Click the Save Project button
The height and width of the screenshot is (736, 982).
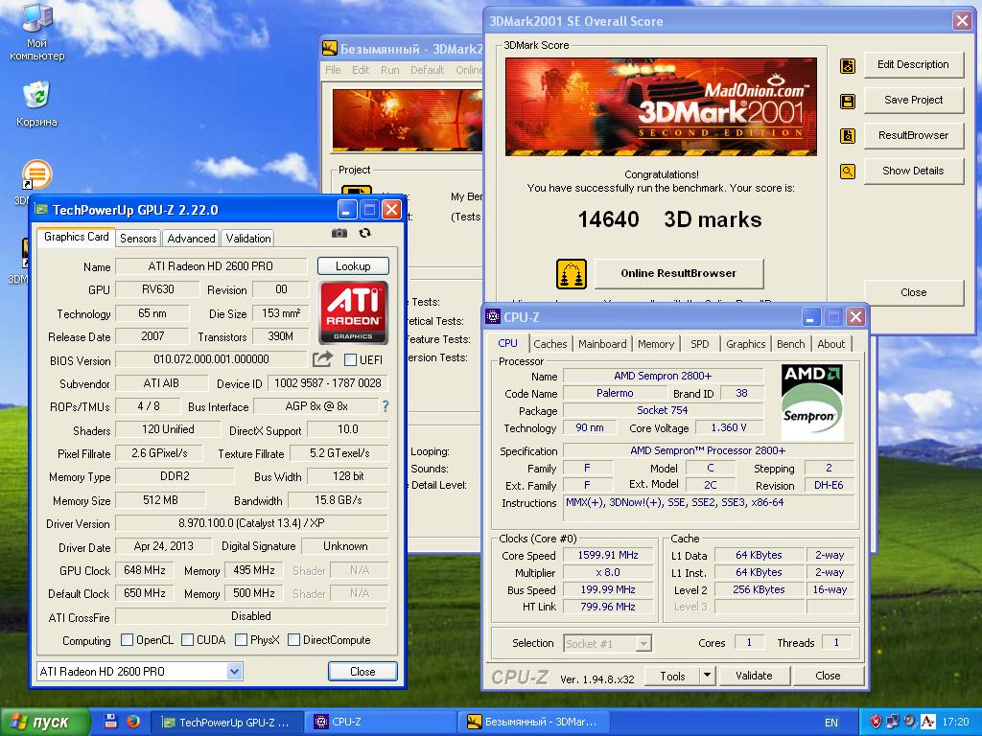click(x=913, y=100)
